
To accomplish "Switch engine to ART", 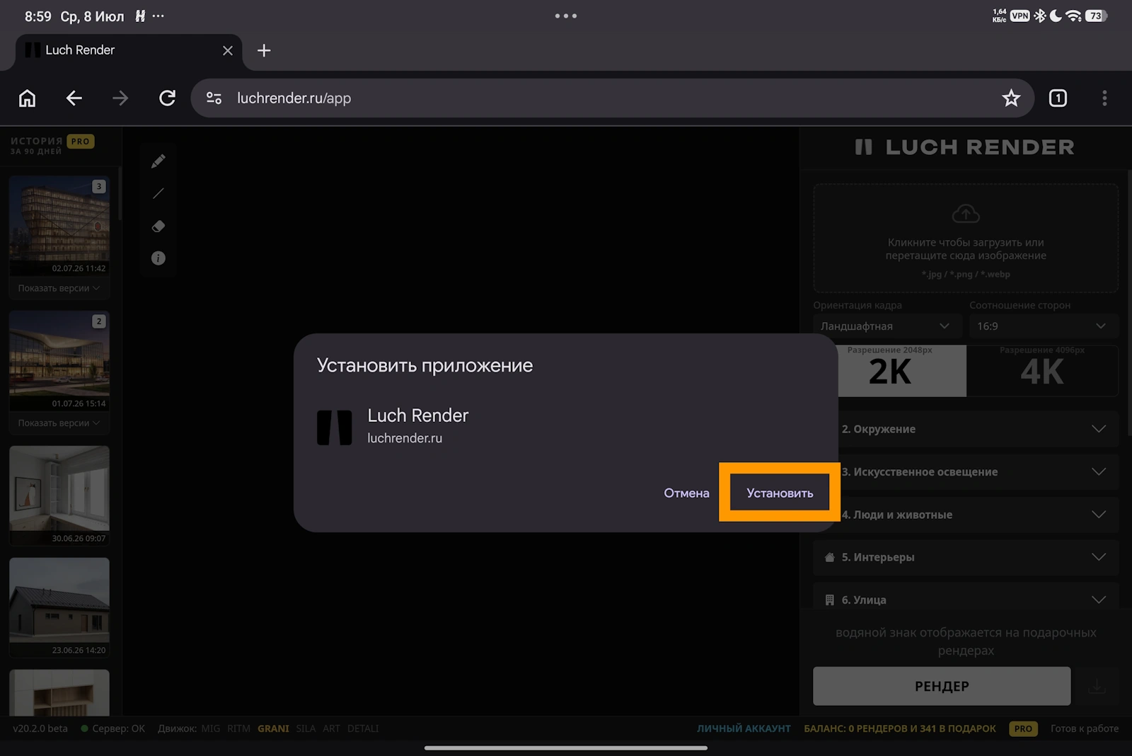I will [x=331, y=728].
